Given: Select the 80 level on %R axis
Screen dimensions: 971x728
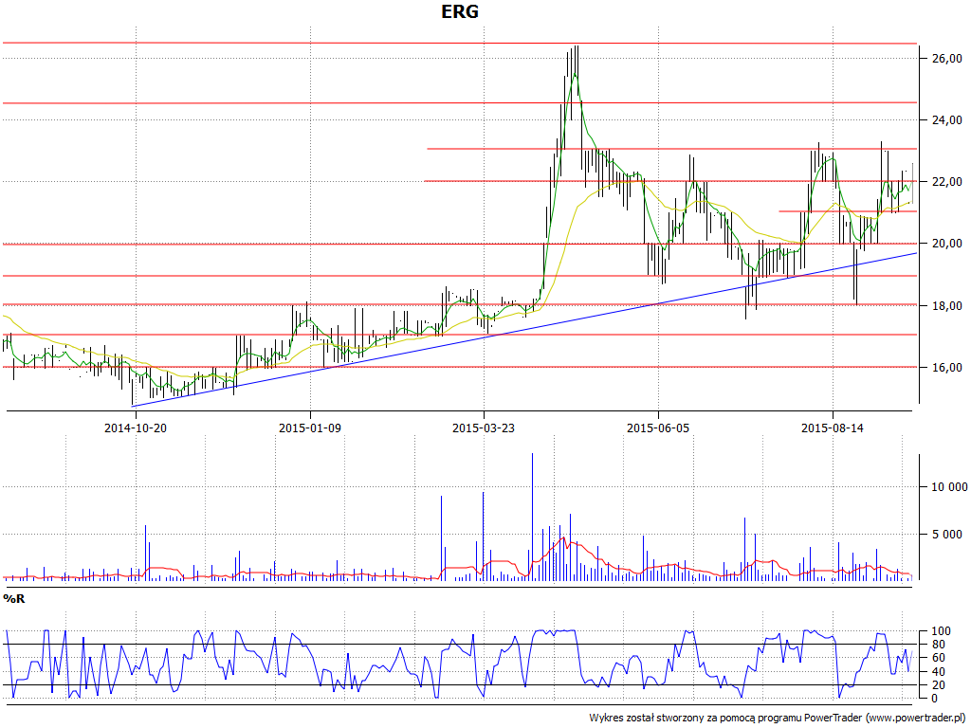Looking at the screenshot, I should pyautogui.click(x=938, y=645).
